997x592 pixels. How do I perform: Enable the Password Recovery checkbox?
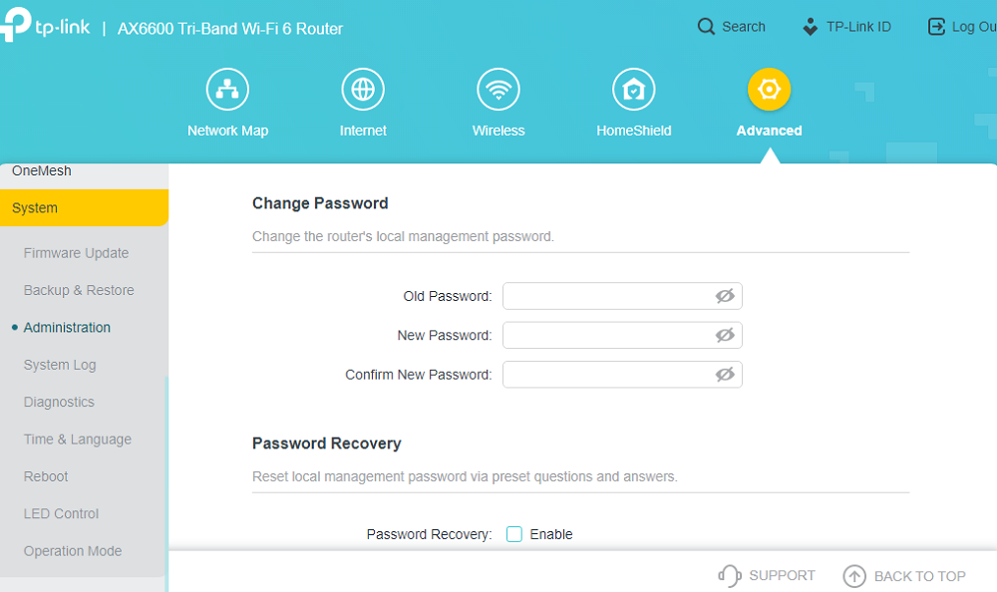(513, 534)
